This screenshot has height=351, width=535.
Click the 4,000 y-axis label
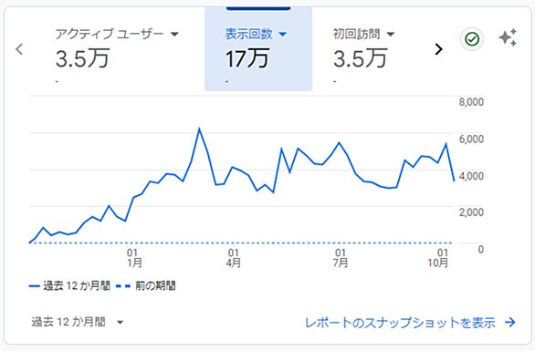coord(471,176)
